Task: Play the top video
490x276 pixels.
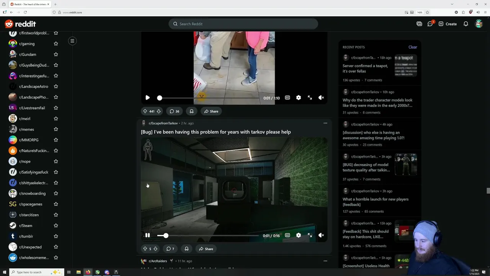Action: (x=148, y=98)
